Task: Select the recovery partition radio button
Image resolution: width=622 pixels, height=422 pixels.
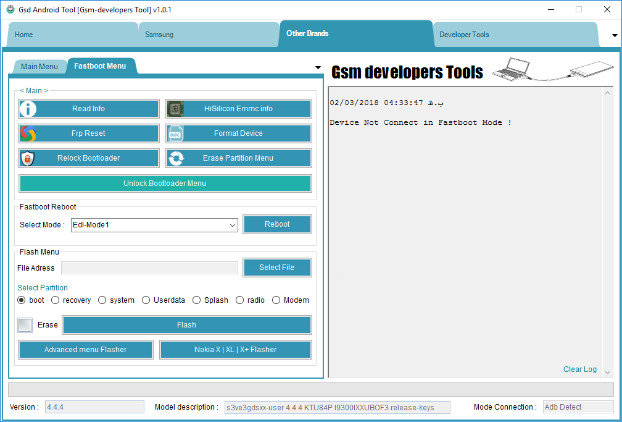Action: point(55,300)
